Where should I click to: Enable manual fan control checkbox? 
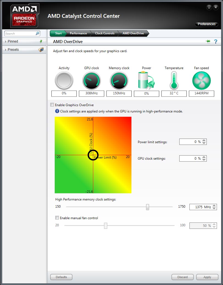(57, 218)
